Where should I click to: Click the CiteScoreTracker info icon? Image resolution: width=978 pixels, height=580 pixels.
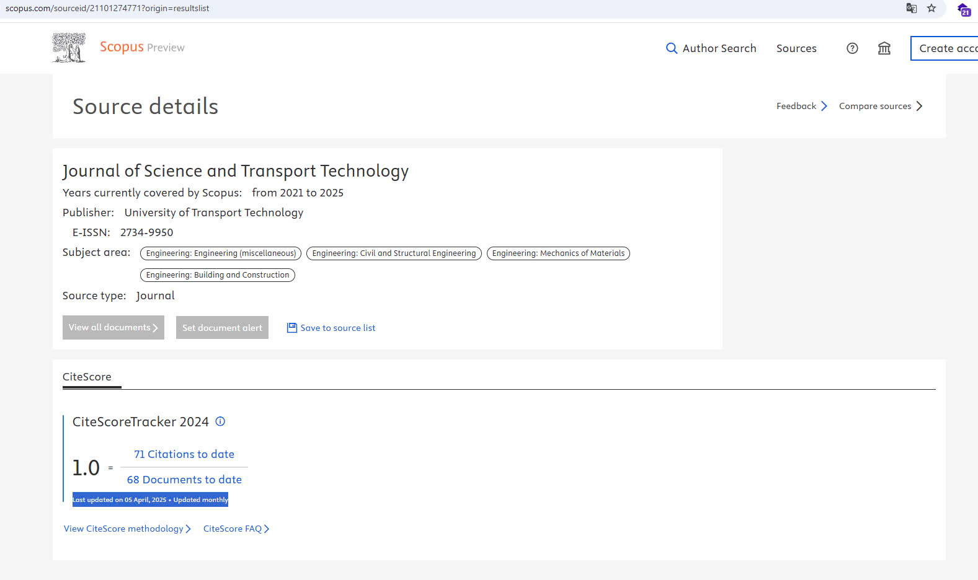(x=220, y=421)
